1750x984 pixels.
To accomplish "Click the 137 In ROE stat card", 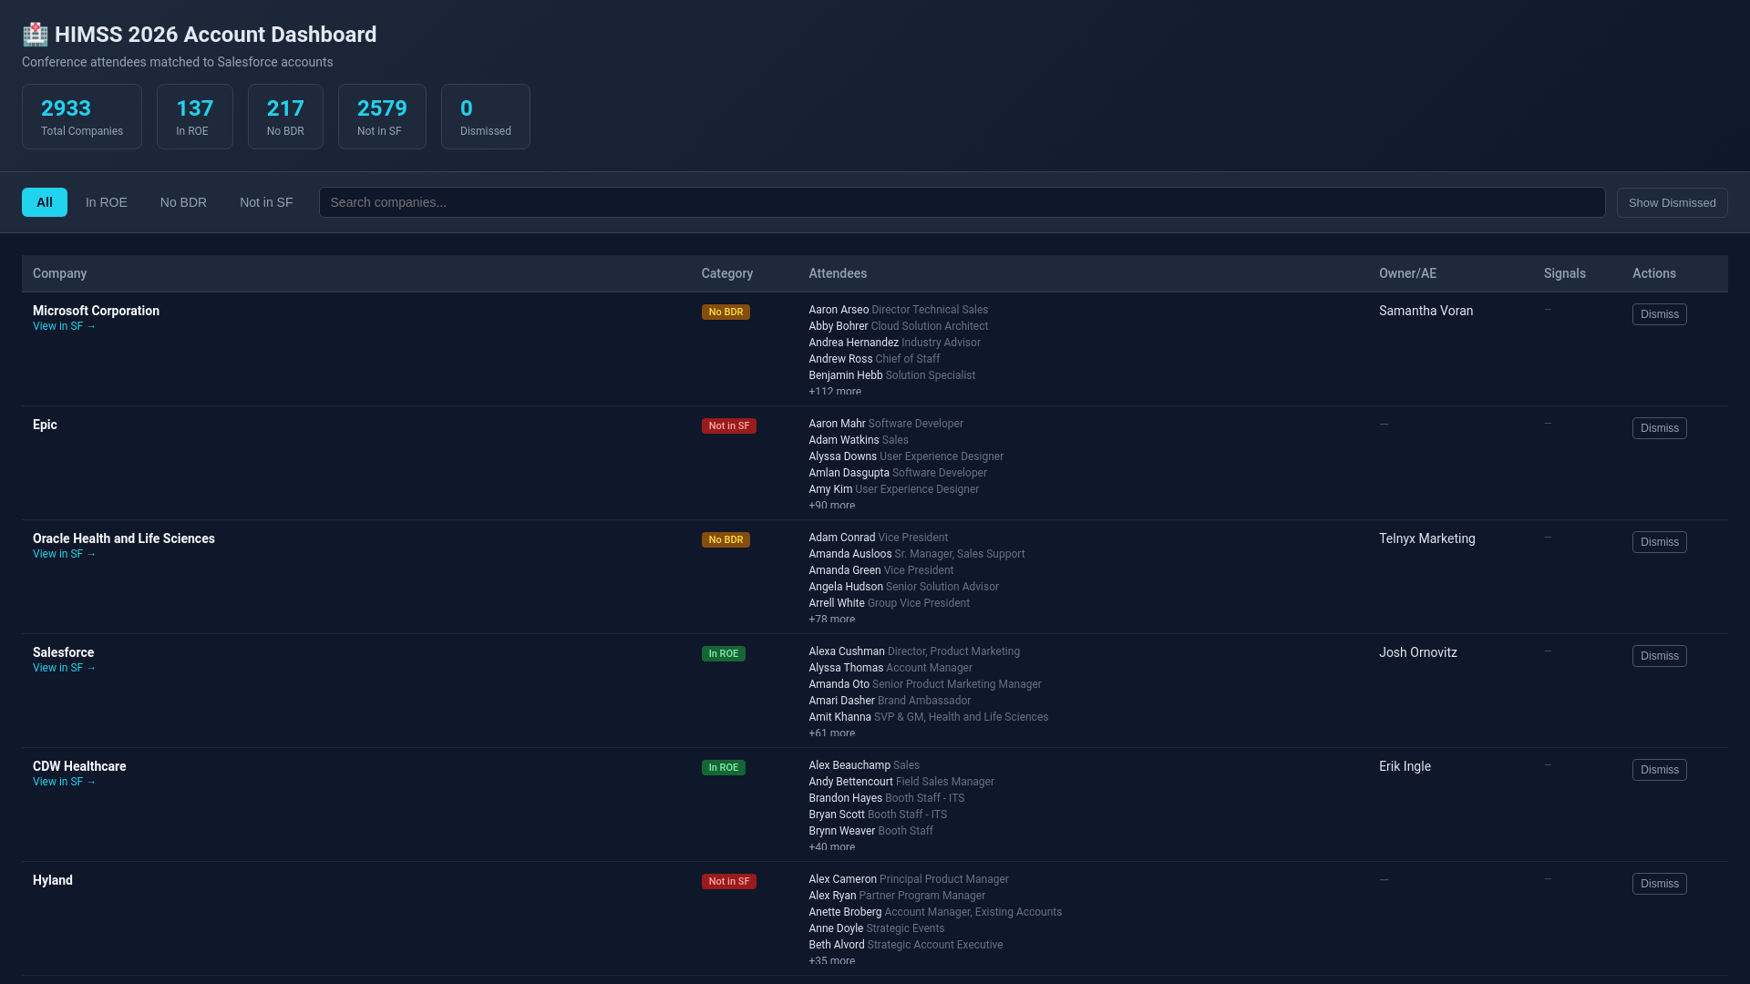I will (x=194, y=117).
